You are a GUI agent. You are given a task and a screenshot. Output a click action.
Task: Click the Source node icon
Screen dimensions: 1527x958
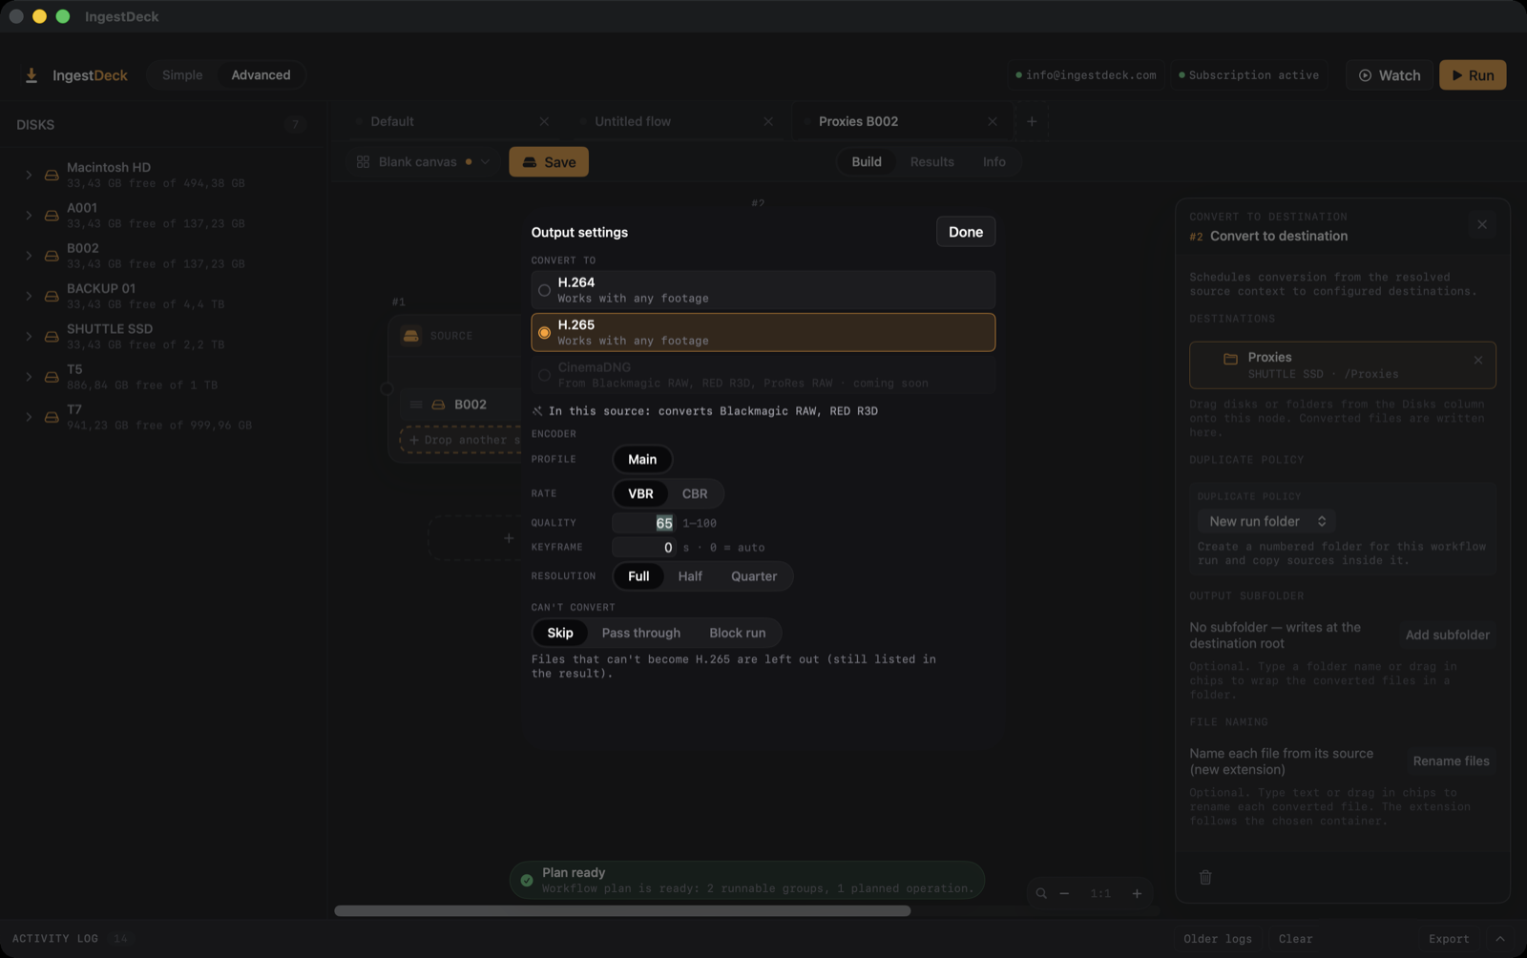point(410,336)
